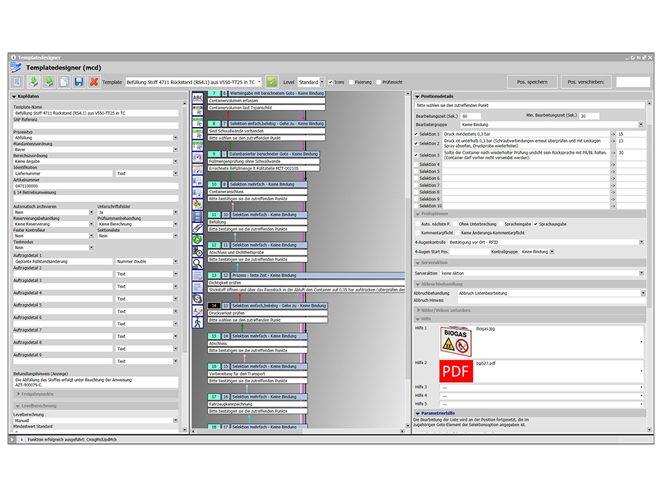
Task: Disable the Sprachausgabe checkbox
Action: tap(535, 224)
